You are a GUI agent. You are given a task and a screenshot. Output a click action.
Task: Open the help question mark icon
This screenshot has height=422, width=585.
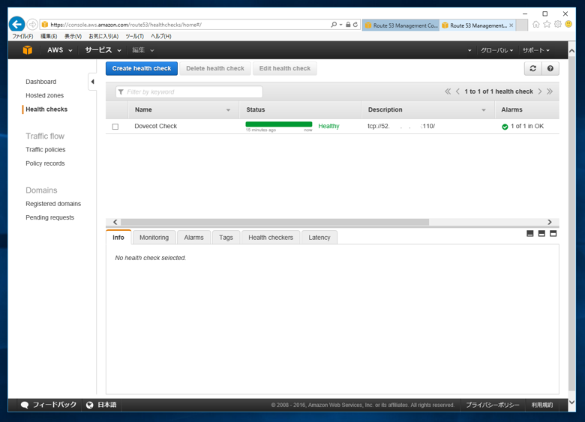click(x=550, y=69)
